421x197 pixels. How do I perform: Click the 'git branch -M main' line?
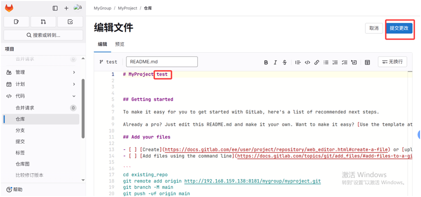(148, 187)
